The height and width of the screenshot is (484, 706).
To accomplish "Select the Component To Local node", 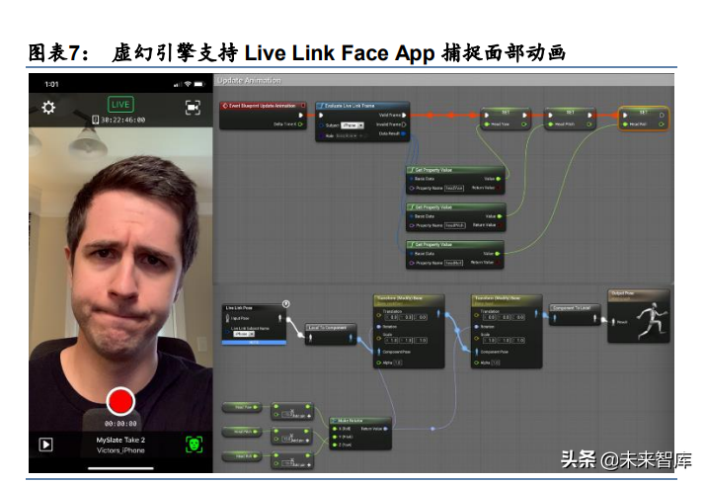I will point(575,315).
